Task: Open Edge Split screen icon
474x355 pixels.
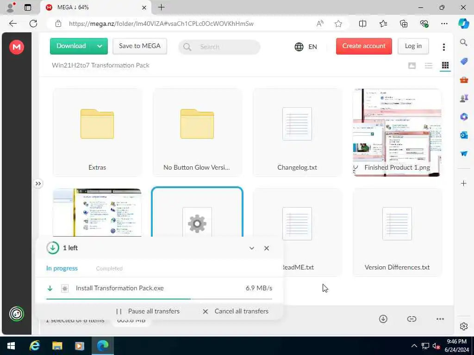Action: pyautogui.click(x=362, y=24)
